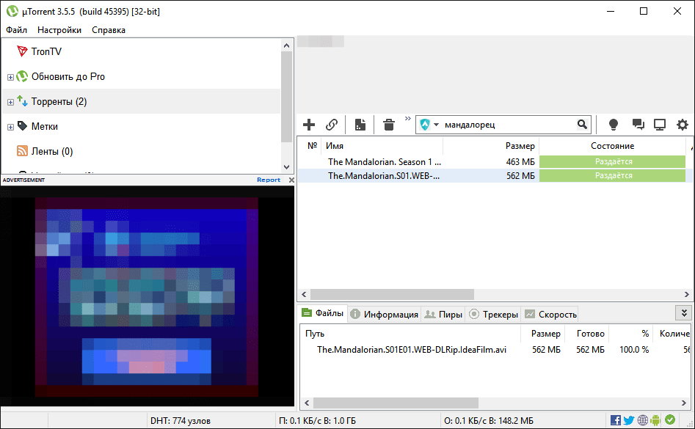
Task: Switch to the Трекеры tab
Action: pyautogui.click(x=493, y=315)
